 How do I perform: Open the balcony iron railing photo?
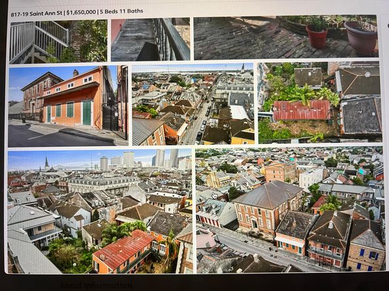click(150, 39)
